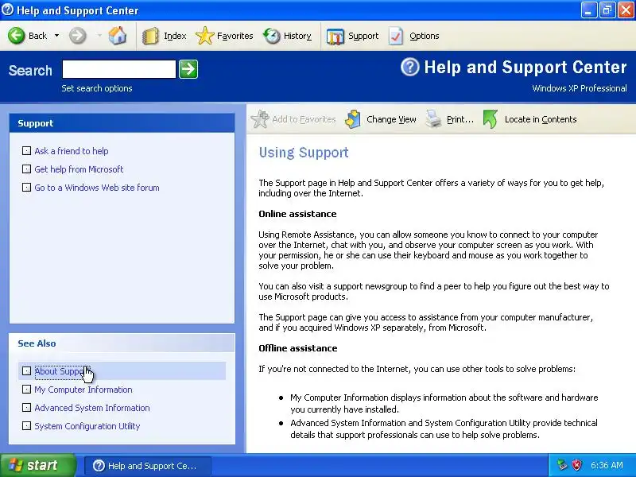Open Go to a Windows Web site forum
636x477 pixels.
(97, 188)
